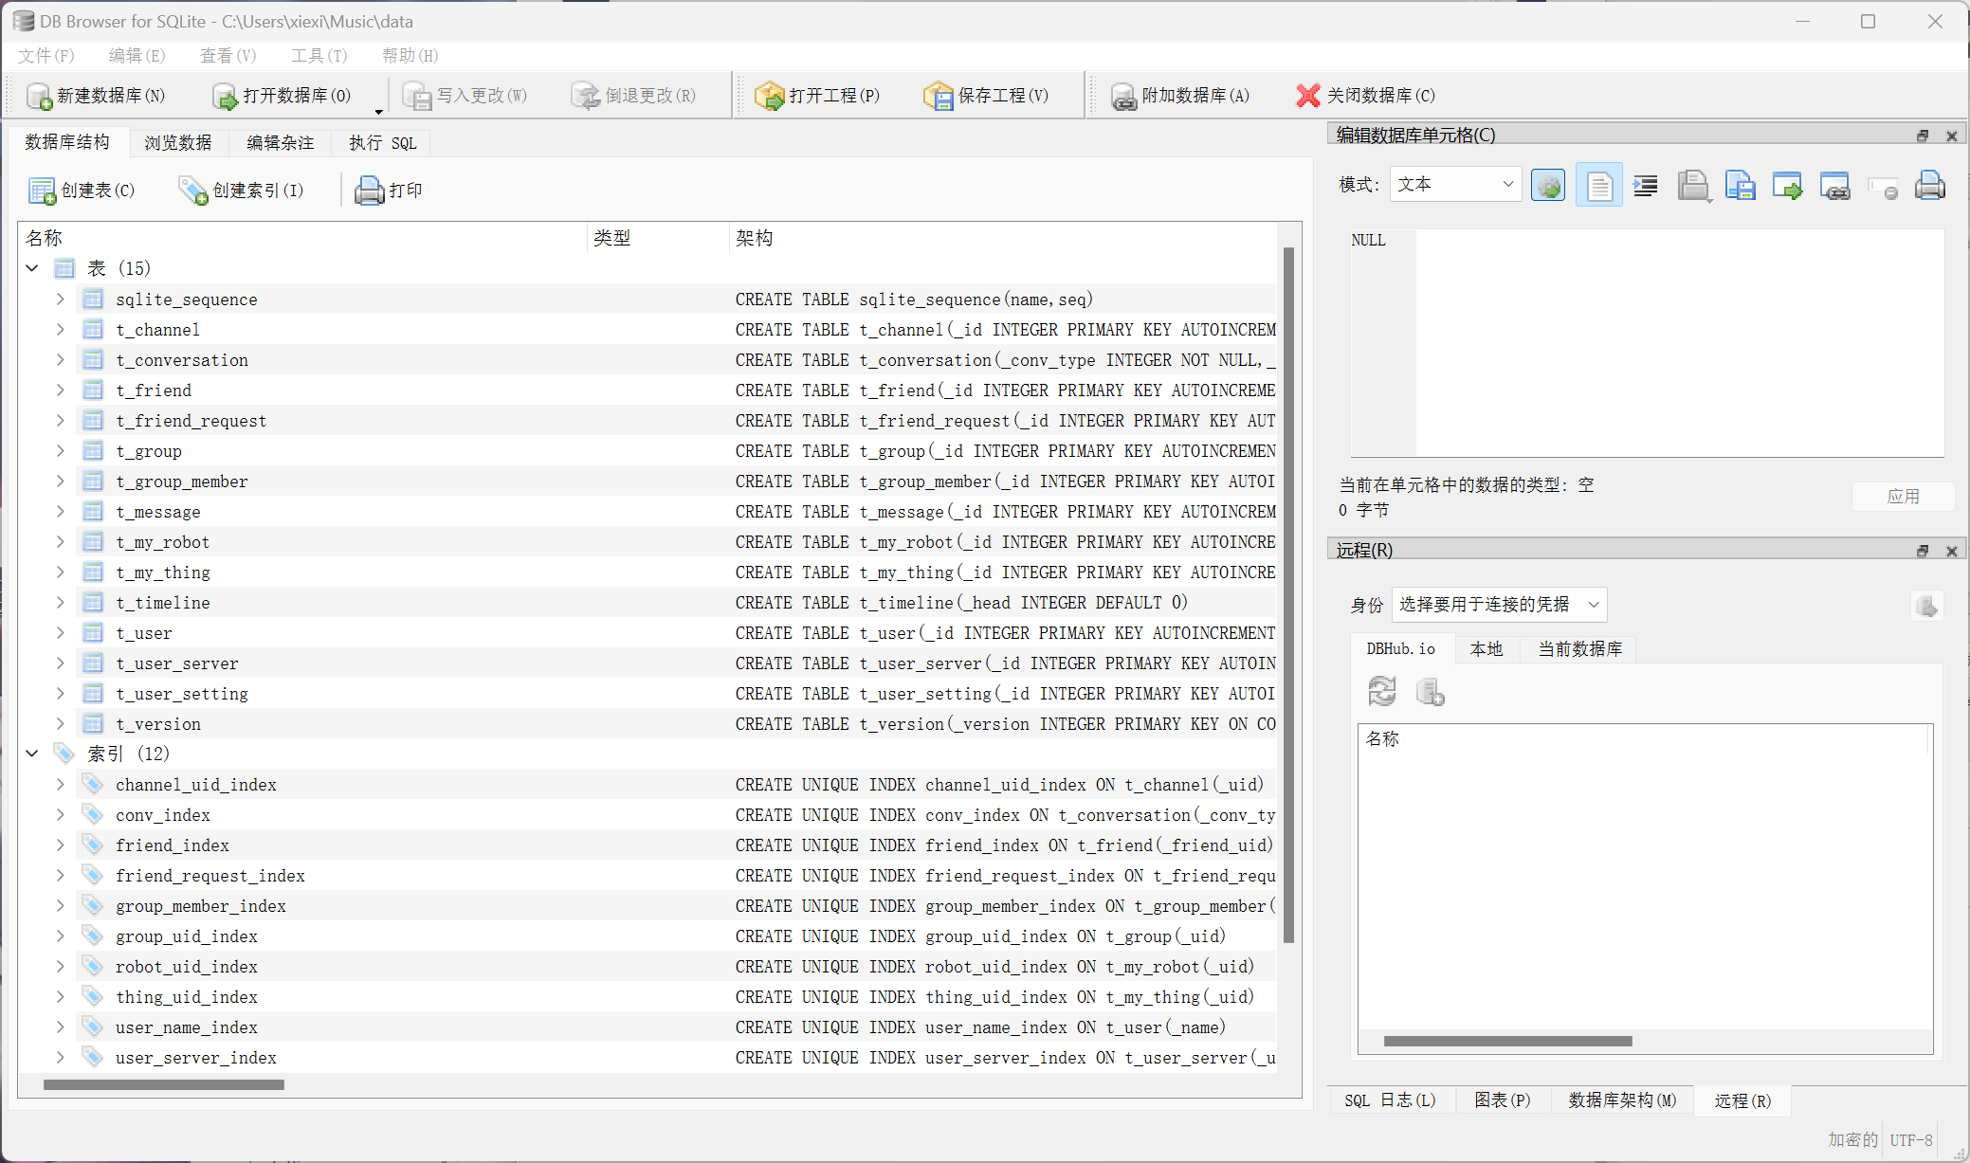
Task: Open the Help (帮助) menu
Action: [x=410, y=56]
